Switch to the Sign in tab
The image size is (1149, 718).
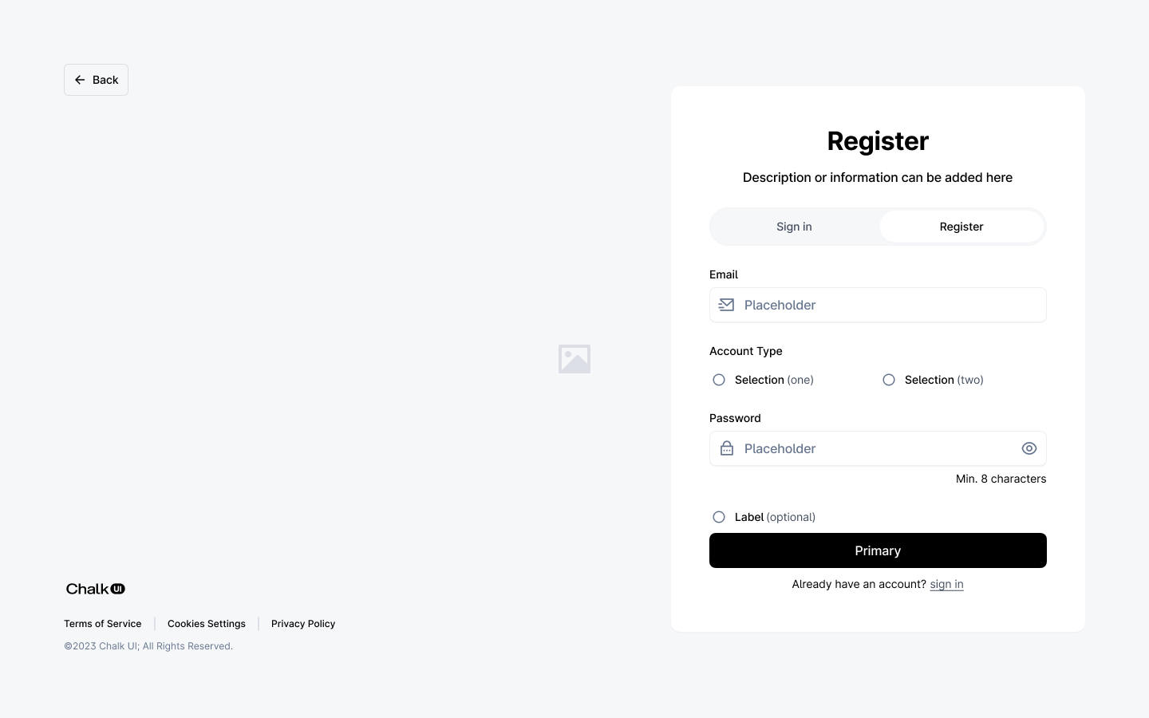click(x=794, y=227)
